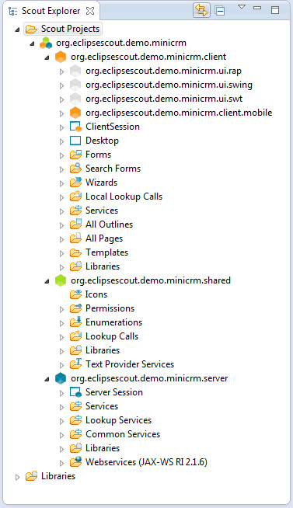Click the Enumerations folder icon
293x508 pixels.
(75, 322)
